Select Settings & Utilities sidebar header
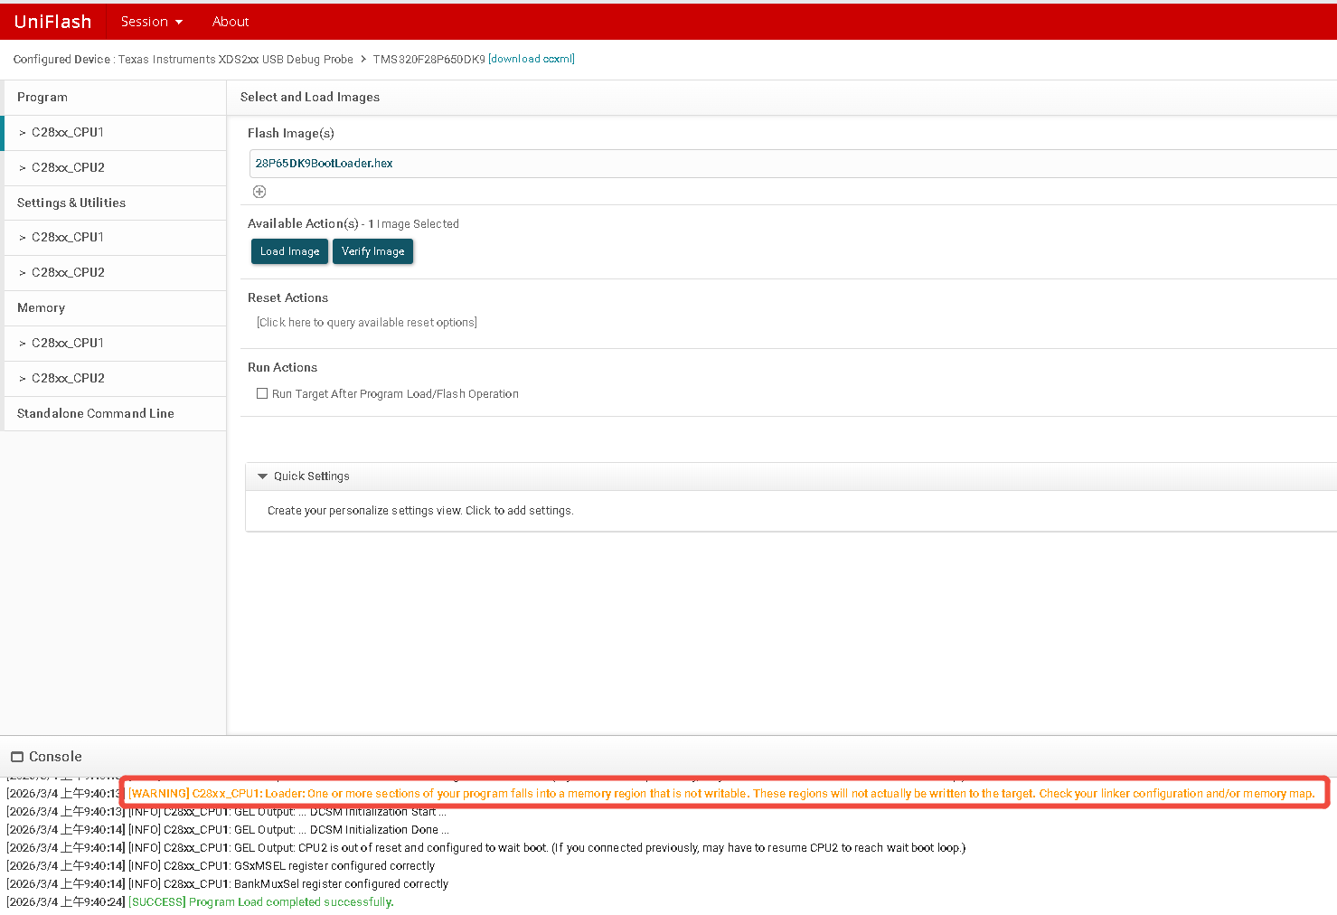The image size is (1337, 915). (x=115, y=203)
